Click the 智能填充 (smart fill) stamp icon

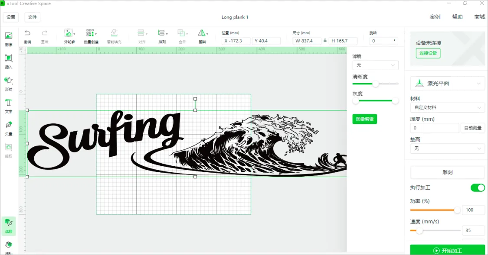tap(114, 32)
